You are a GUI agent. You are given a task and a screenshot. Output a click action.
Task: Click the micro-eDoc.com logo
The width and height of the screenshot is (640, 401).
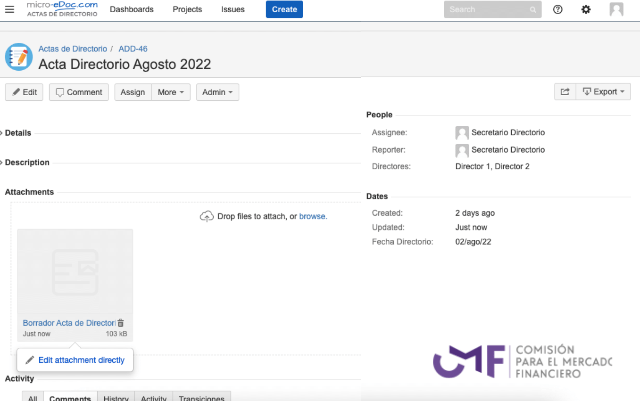[61, 9]
